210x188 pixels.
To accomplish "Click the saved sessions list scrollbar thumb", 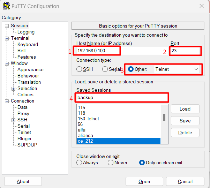I will [164, 117].
